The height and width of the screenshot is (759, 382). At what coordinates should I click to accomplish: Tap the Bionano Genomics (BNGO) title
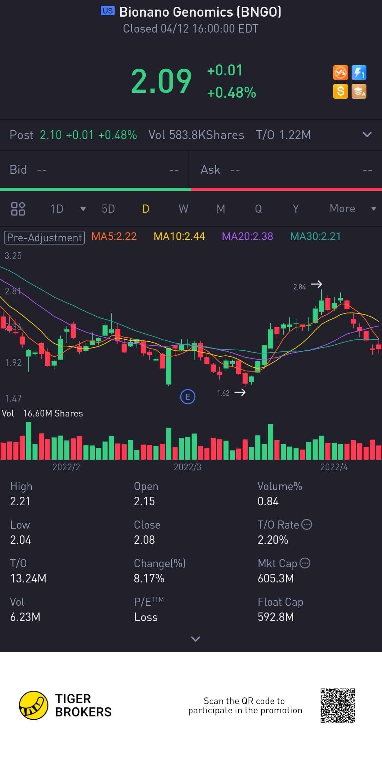(x=200, y=12)
